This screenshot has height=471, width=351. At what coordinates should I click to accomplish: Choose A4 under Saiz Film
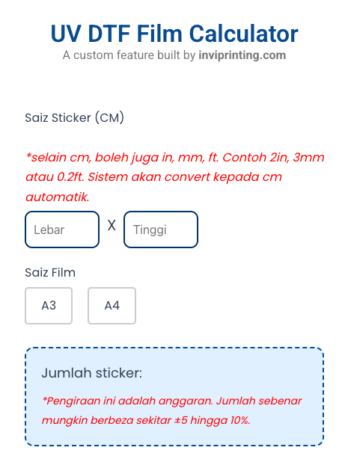pos(112,306)
